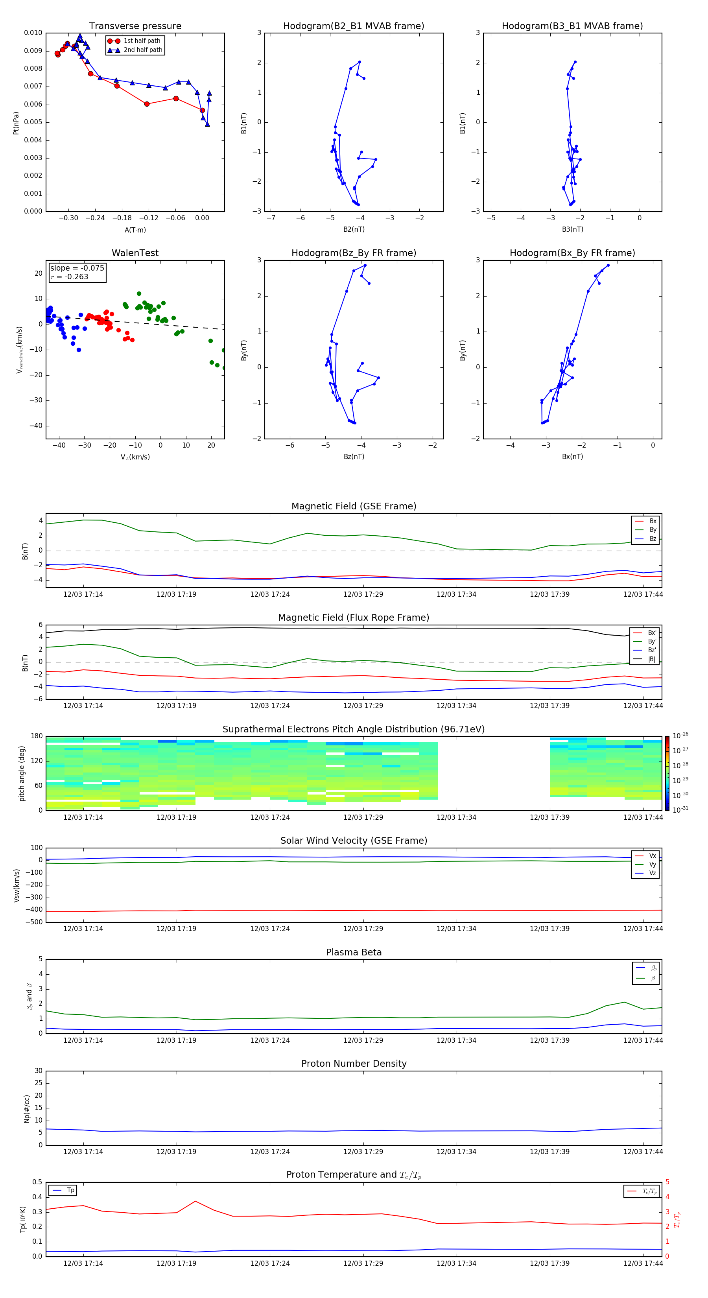Click the 'B2(nT)' x-axis label

[x=354, y=229]
